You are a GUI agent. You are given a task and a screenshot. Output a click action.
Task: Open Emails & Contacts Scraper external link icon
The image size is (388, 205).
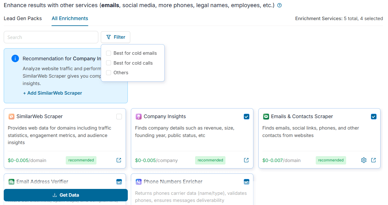point(373,160)
